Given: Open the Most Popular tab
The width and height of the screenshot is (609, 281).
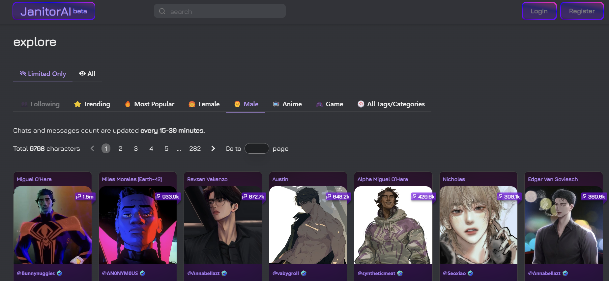Looking at the screenshot, I should click(149, 104).
